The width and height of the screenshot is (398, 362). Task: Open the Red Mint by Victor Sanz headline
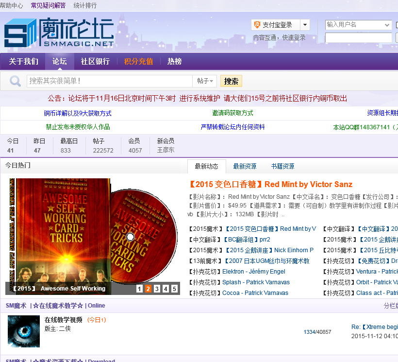coord(270,184)
